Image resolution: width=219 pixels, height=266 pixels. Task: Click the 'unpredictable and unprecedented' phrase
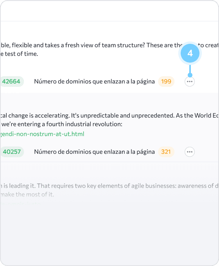[123, 115]
